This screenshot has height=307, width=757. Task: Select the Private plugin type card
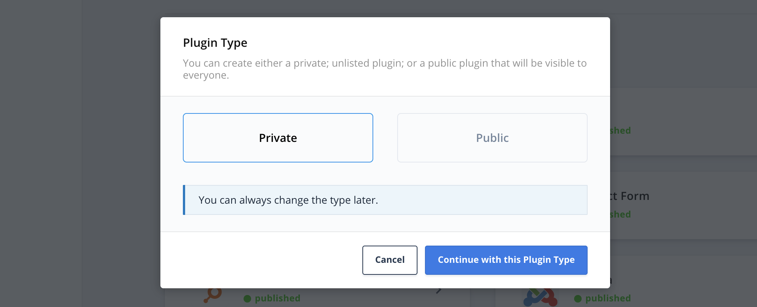(x=277, y=137)
